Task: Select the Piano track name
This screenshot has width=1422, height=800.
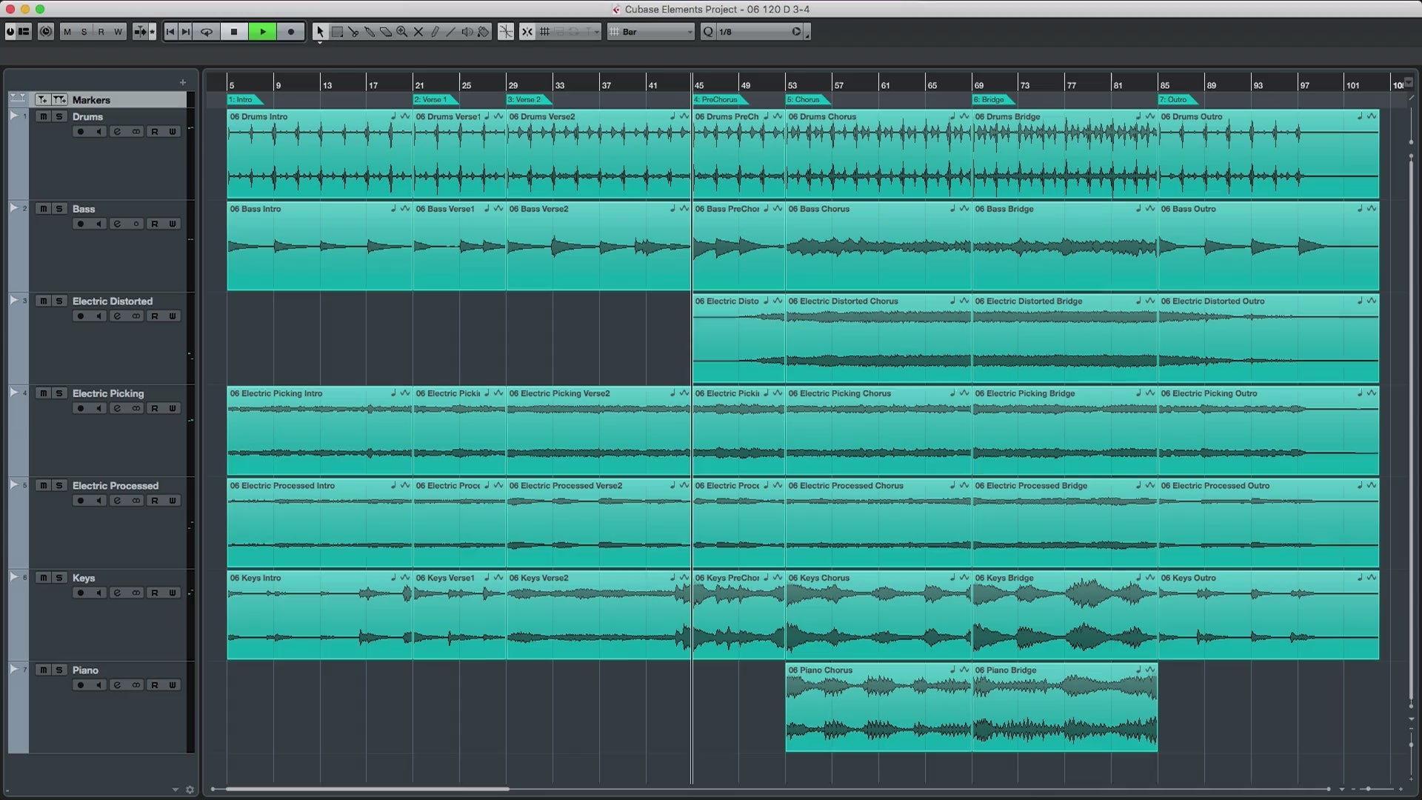Action: tap(85, 670)
